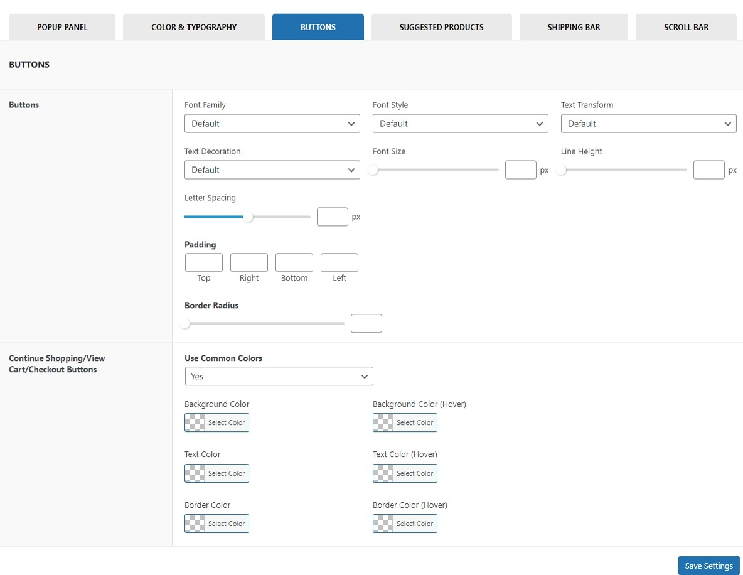Open the Text Transform dropdown

(x=648, y=123)
